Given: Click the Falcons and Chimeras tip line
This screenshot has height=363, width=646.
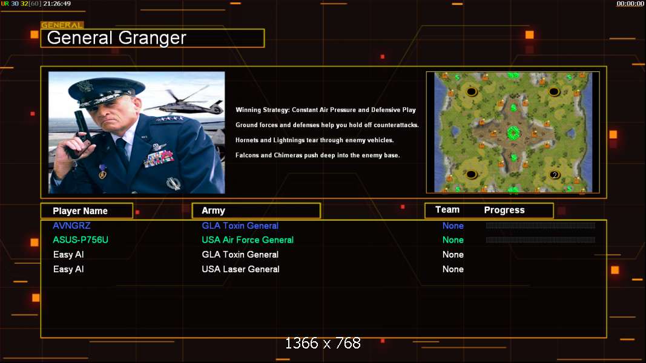Looking at the screenshot, I should 318,155.
